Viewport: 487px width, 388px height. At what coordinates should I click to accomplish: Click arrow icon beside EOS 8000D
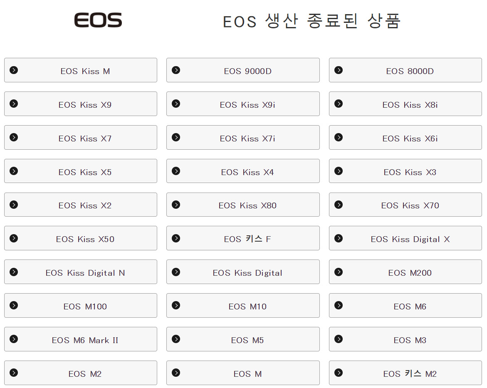coord(339,70)
